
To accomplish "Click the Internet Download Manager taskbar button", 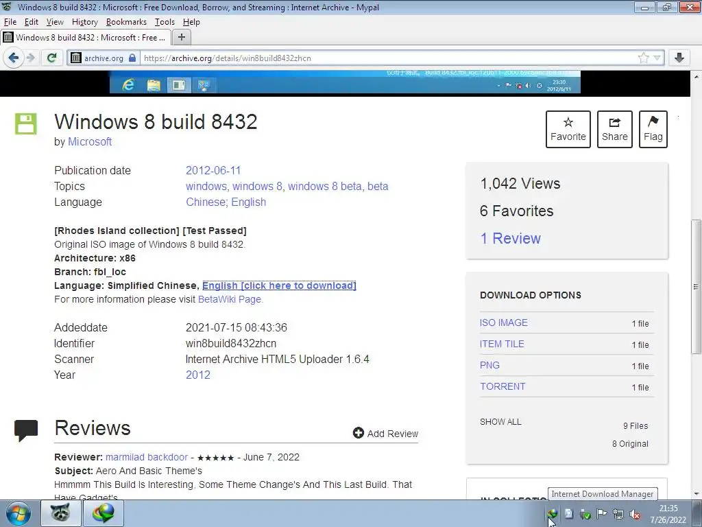I will pyautogui.click(x=104, y=513).
